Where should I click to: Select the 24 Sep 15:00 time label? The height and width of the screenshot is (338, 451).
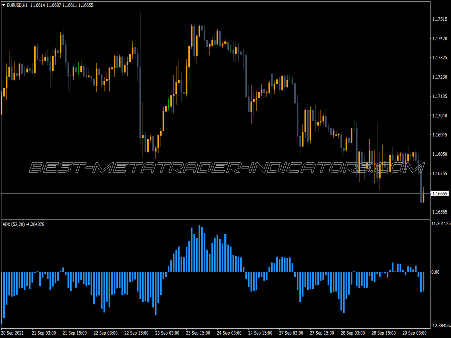260,333
